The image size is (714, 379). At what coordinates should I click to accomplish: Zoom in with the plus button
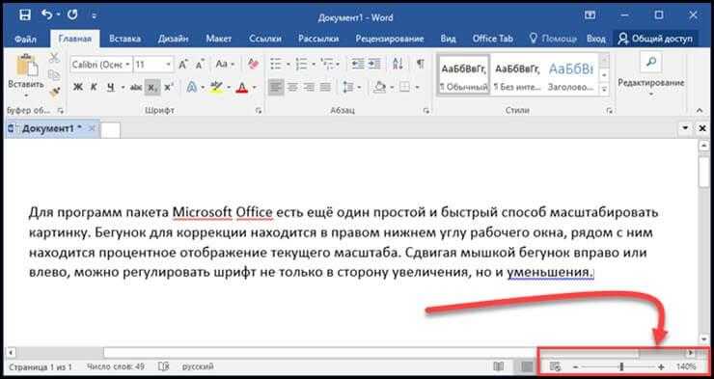click(x=661, y=366)
